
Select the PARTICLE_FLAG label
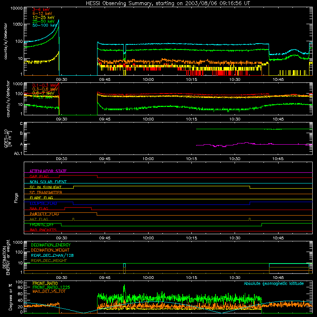(44, 214)
